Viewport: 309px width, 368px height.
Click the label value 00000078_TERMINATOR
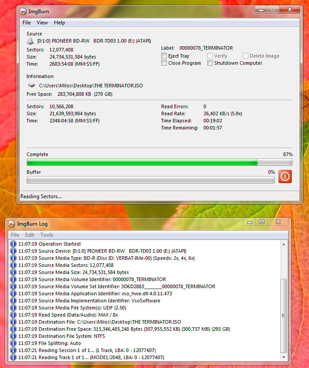[206, 48]
